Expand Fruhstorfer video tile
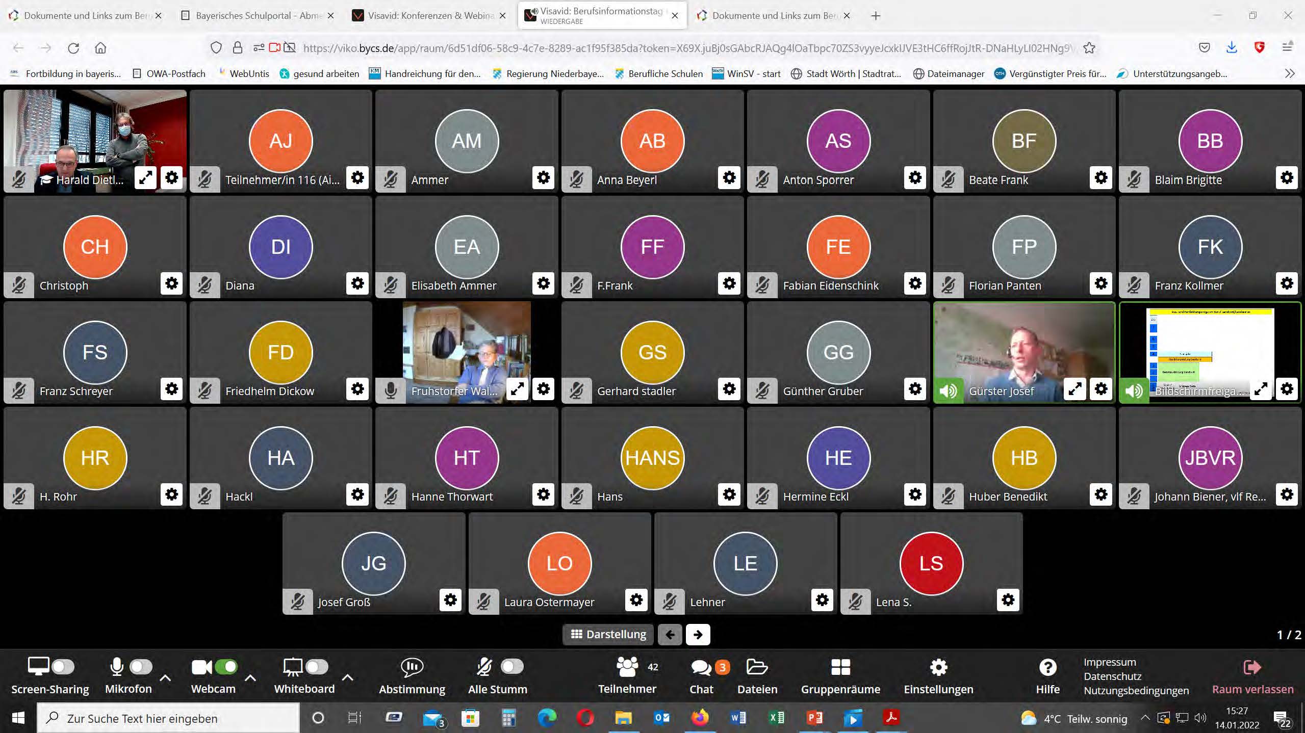Screen dimensions: 1305x733 [x=517, y=389]
